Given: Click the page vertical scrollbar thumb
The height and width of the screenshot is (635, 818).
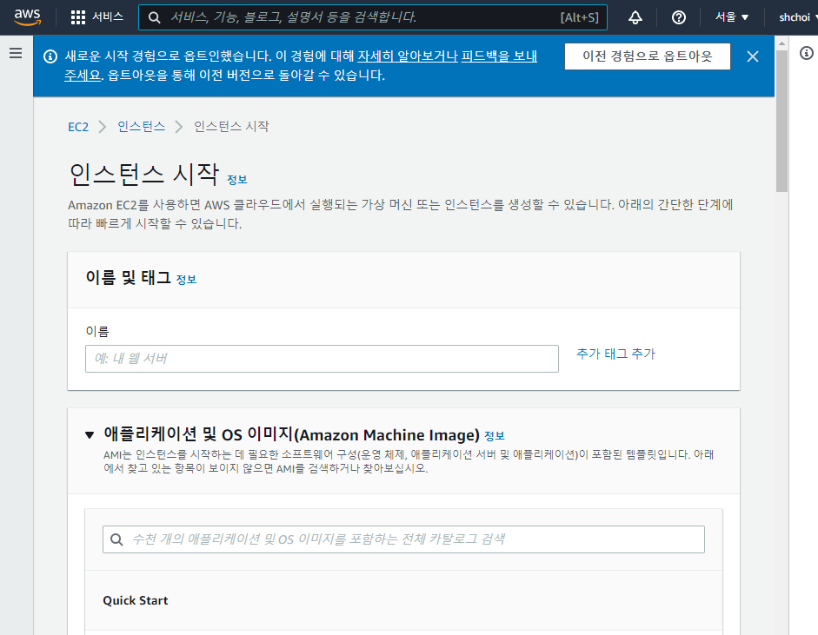Looking at the screenshot, I should click(x=781, y=121).
